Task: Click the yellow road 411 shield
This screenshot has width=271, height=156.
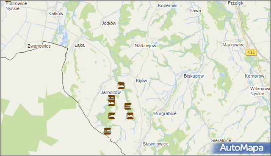Action: tap(251, 52)
